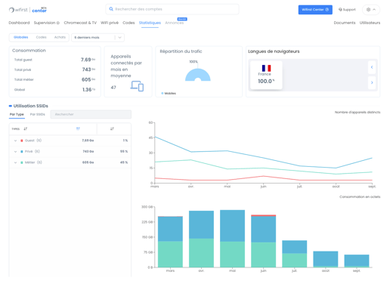Click the Total métier 605 value
The image size is (390, 281).
point(88,79)
